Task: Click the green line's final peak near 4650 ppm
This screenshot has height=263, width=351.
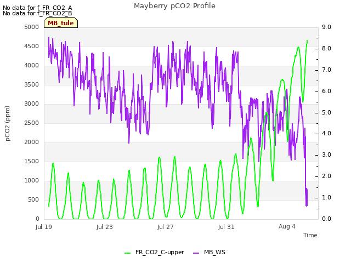Action: click(307, 41)
